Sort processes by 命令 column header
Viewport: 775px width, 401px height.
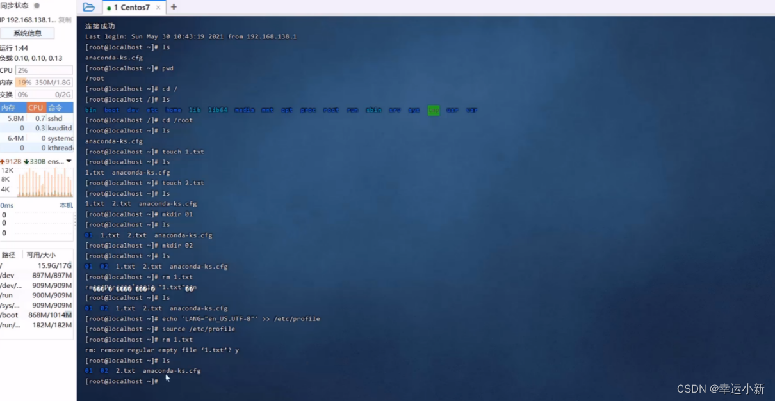point(59,107)
